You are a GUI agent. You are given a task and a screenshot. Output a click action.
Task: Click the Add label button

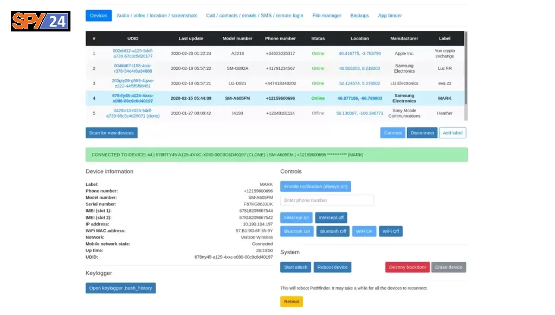point(453,133)
